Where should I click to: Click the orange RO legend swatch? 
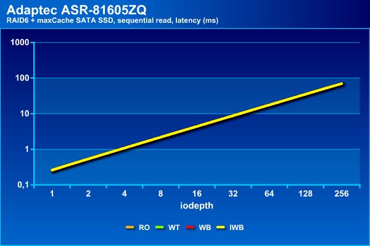129,228
